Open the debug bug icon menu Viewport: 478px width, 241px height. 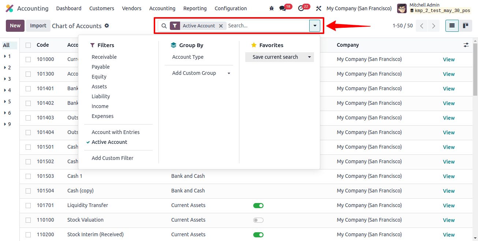click(271, 8)
